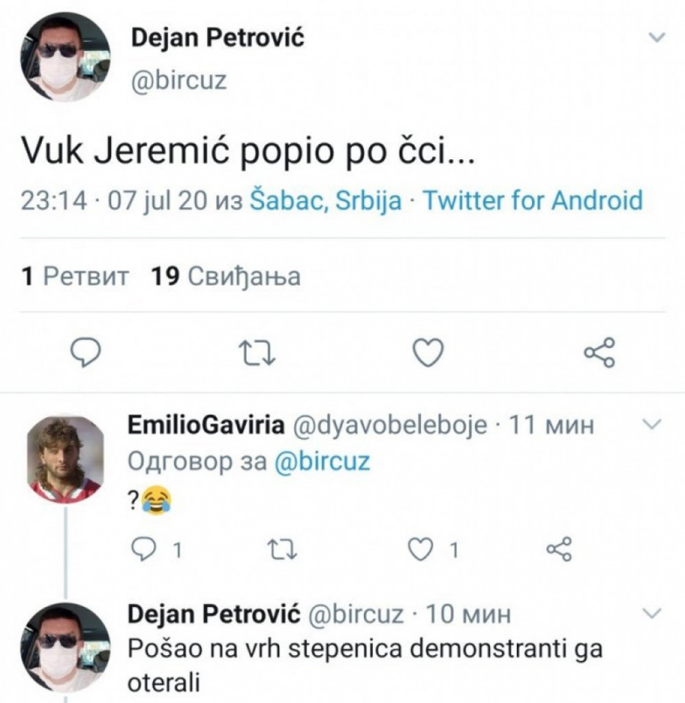
Task: Like the main Vuk Jeremić tweet
Action: pos(428,353)
